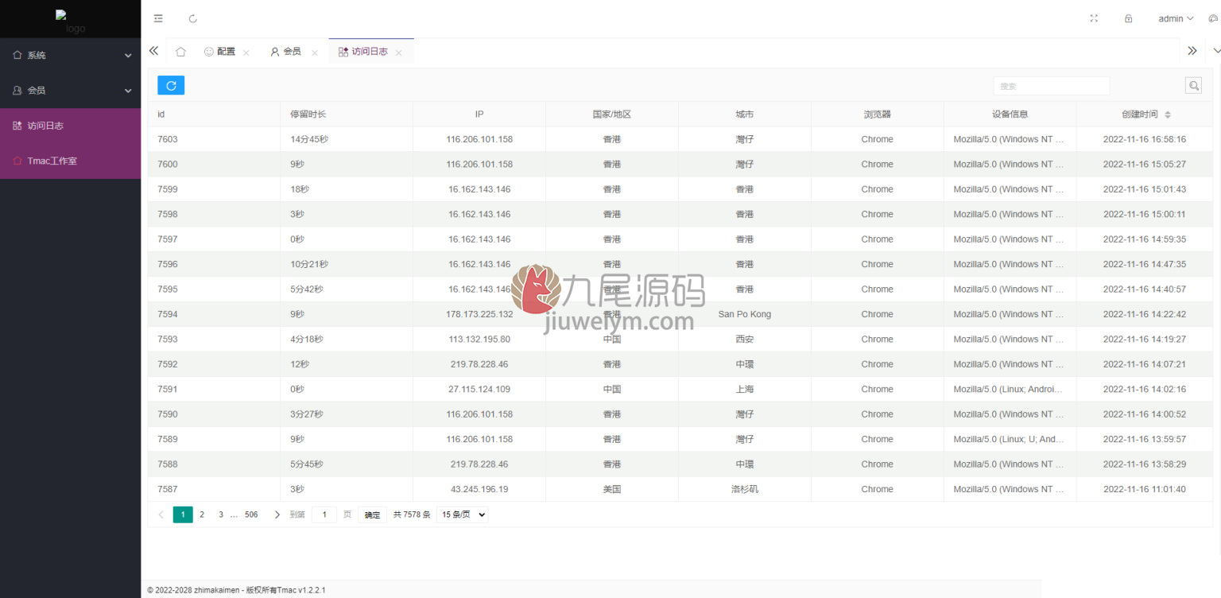Viewport: 1221px width, 598px height.
Task: Click timestamp 2022-11-16 16:58:16
Action: click(1145, 139)
